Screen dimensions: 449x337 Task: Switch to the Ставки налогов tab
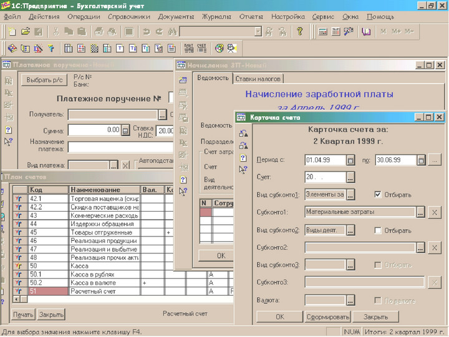258,79
